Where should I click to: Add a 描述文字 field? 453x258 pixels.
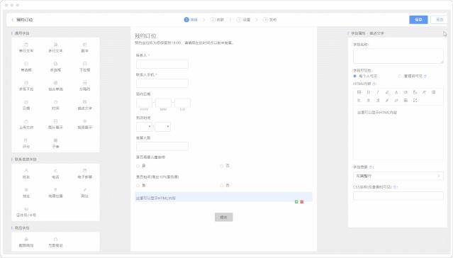pyautogui.click(x=84, y=105)
